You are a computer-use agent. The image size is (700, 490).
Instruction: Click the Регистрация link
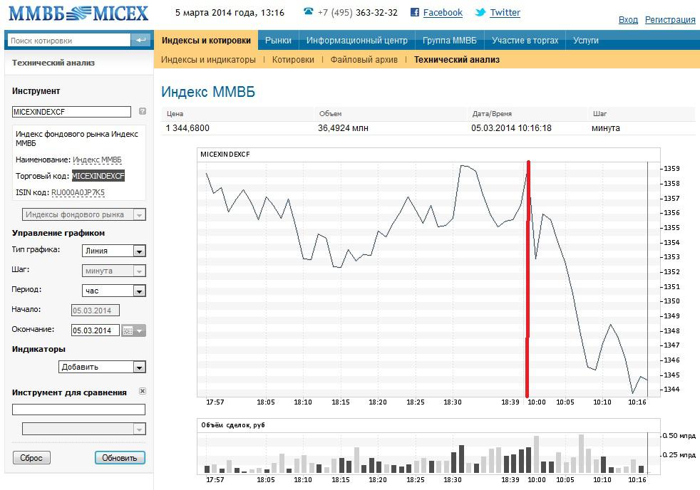(x=670, y=20)
